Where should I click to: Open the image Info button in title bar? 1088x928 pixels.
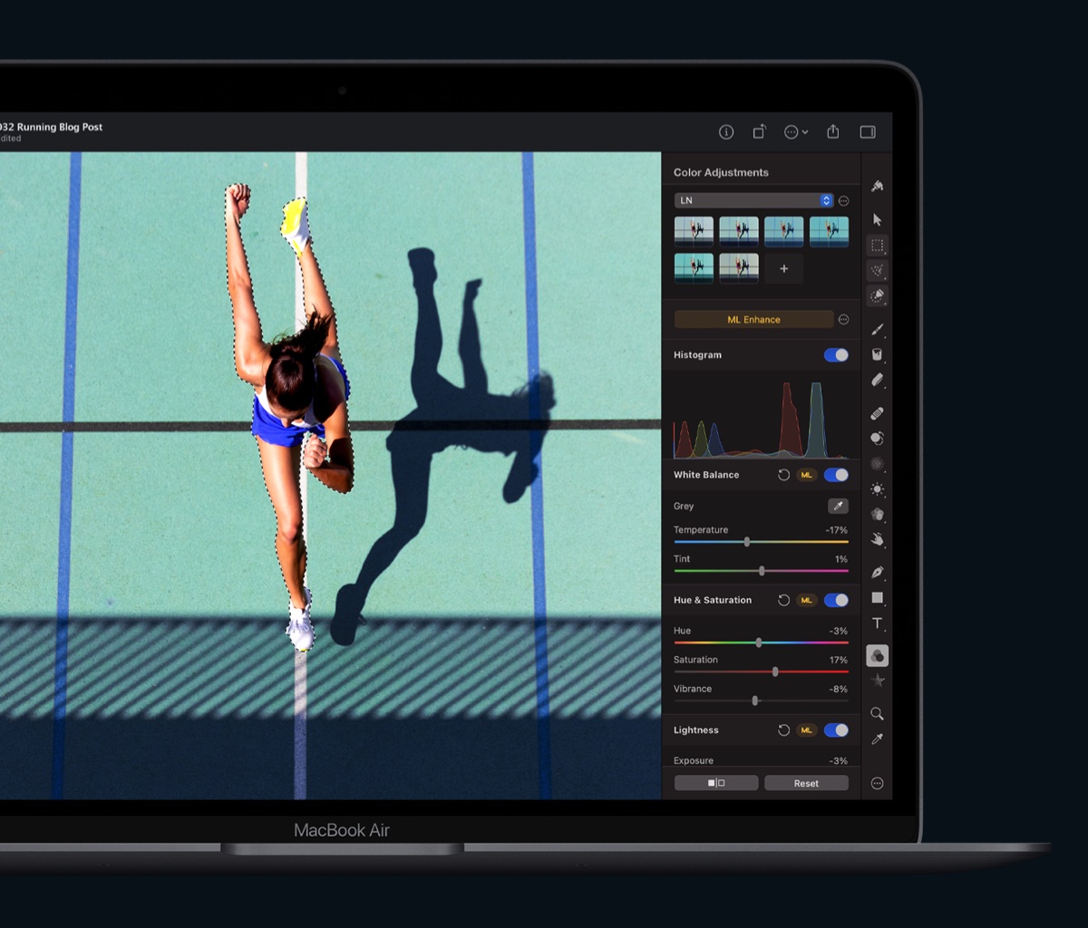tap(726, 131)
